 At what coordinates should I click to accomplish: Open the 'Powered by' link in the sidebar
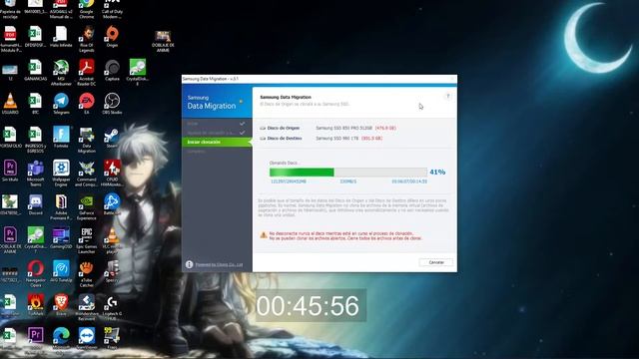click(219, 265)
